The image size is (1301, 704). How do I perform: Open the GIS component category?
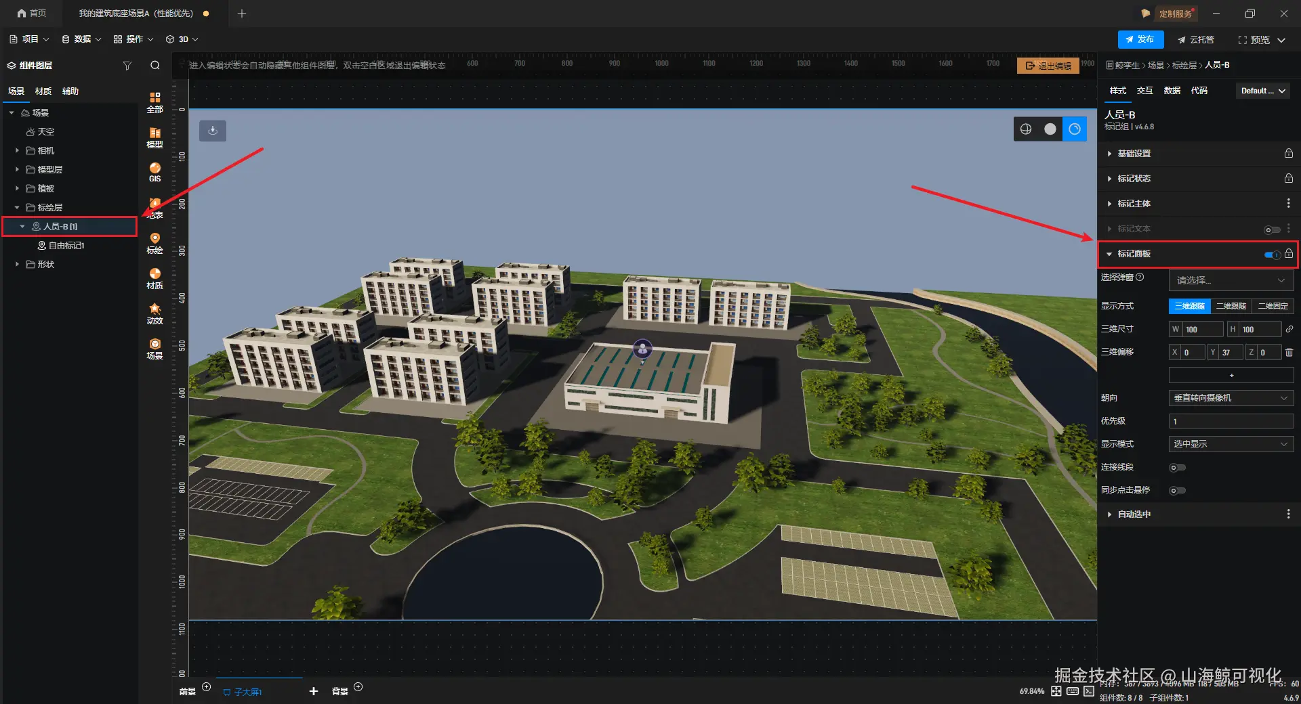(154, 173)
